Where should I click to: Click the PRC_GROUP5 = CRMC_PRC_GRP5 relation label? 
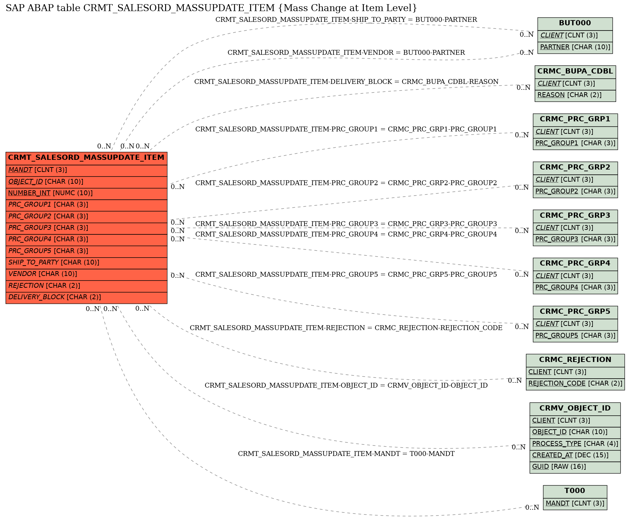(x=346, y=275)
